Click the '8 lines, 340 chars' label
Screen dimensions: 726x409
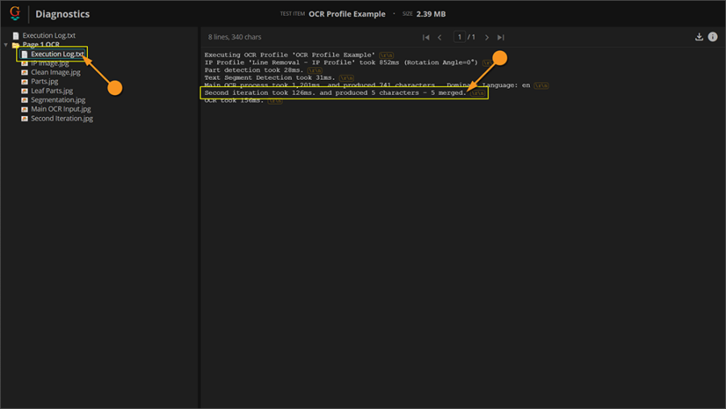pyautogui.click(x=234, y=37)
